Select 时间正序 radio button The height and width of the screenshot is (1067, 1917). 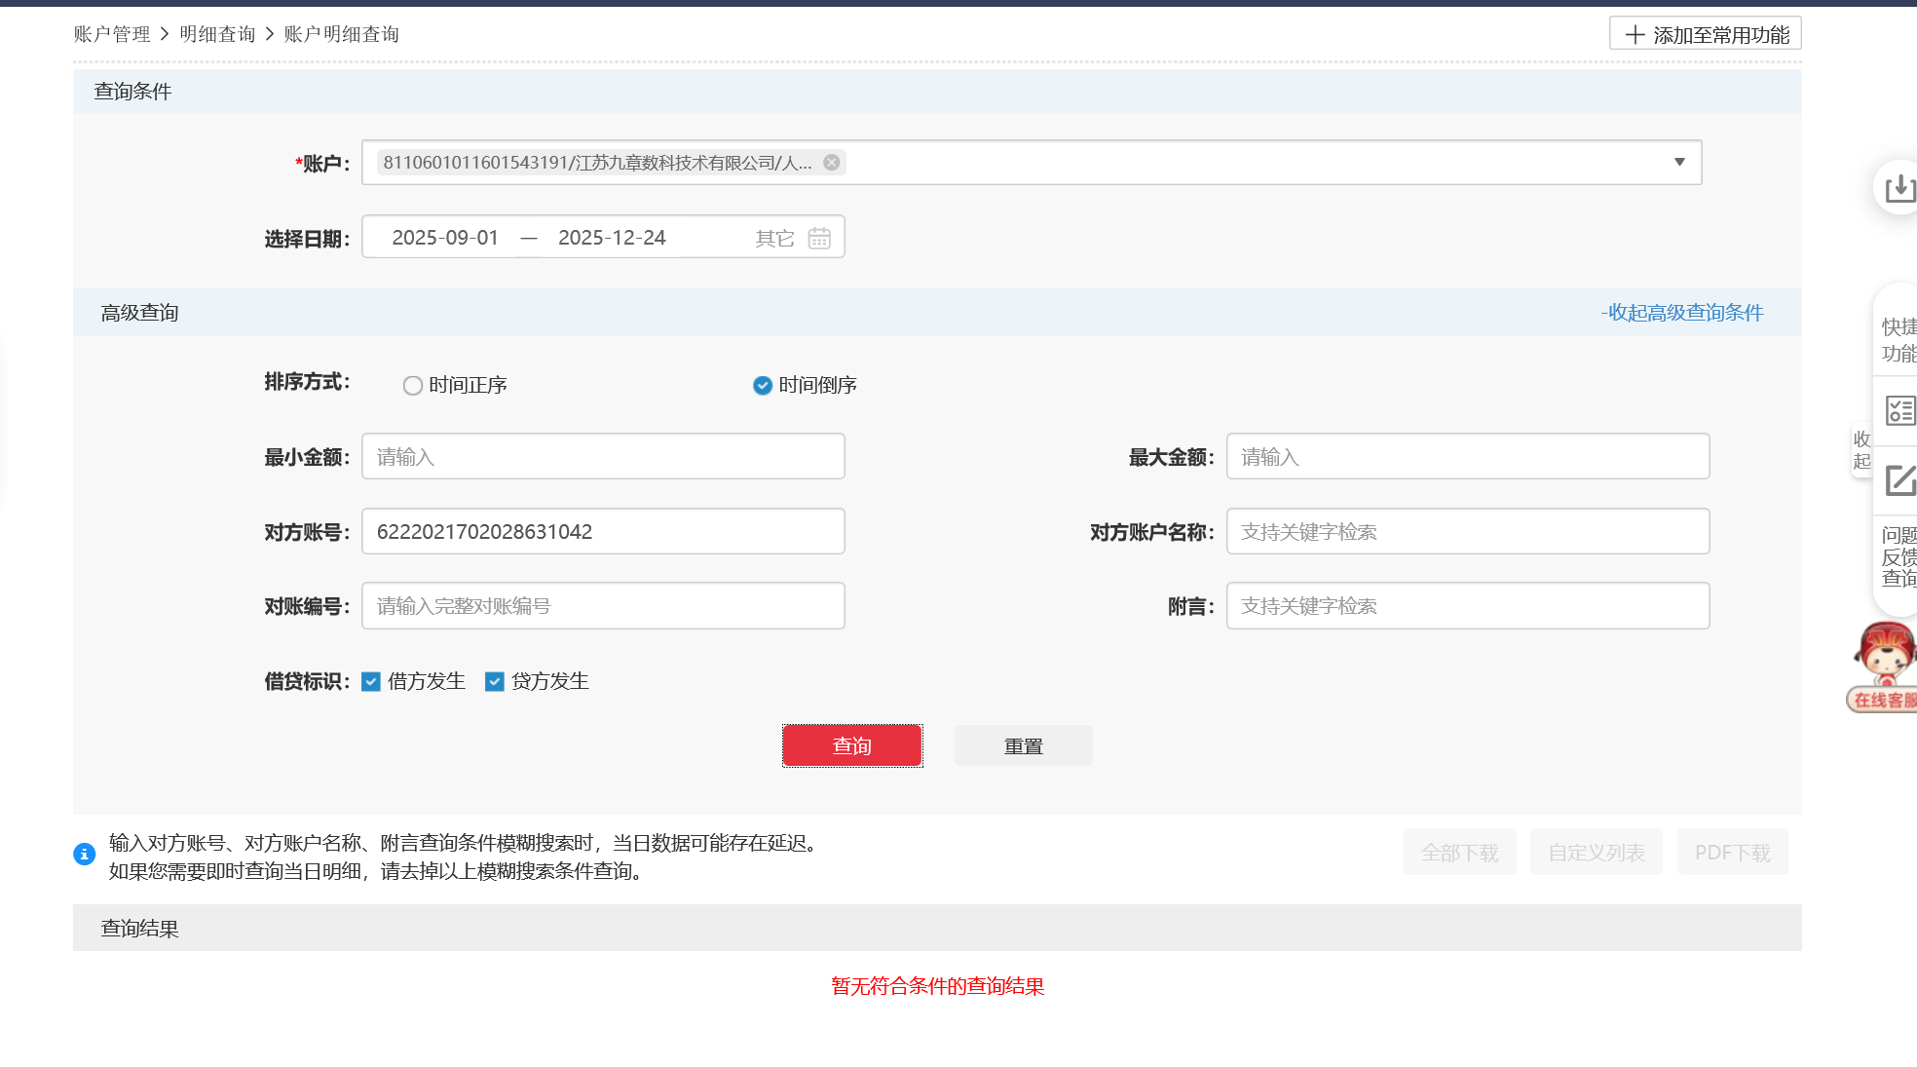[x=413, y=386]
